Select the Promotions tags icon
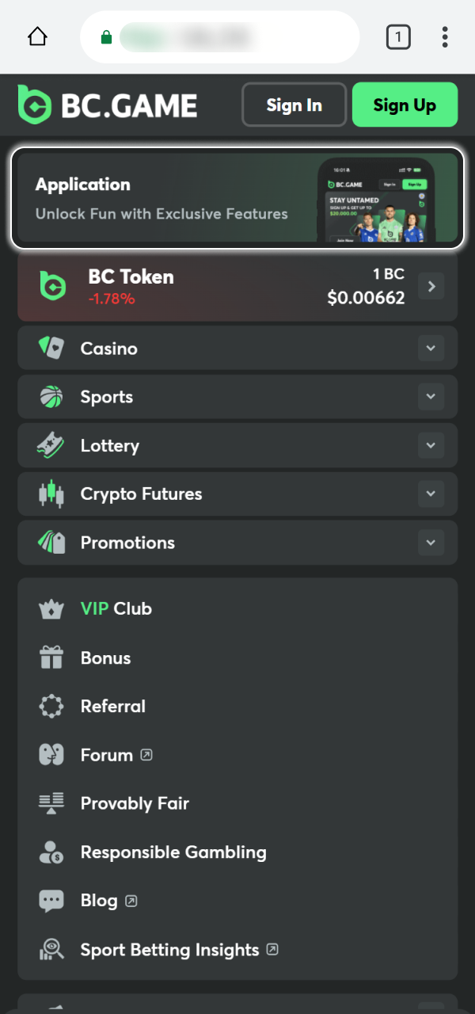This screenshot has width=475, height=1014. (51, 543)
